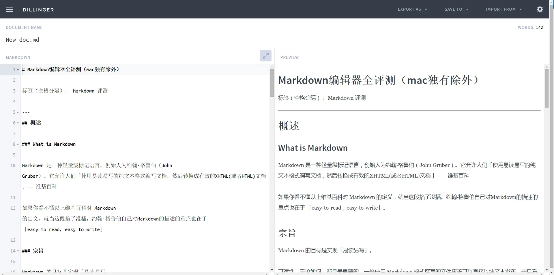Open the hamburger sidebar menu
Image resolution: width=554 pixels, height=275 pixels.
(10, 10)
